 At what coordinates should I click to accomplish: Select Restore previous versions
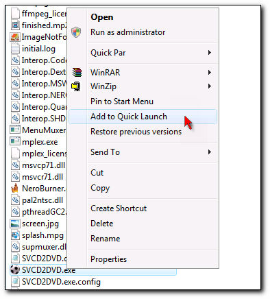coord(136,132)
